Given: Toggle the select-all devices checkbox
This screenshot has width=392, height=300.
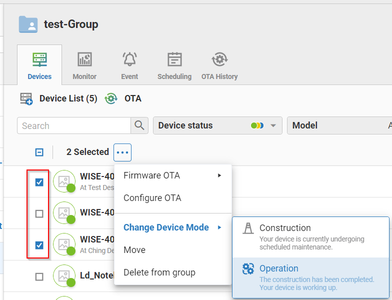Looking at the screenshot, I should tap(39, 152).
